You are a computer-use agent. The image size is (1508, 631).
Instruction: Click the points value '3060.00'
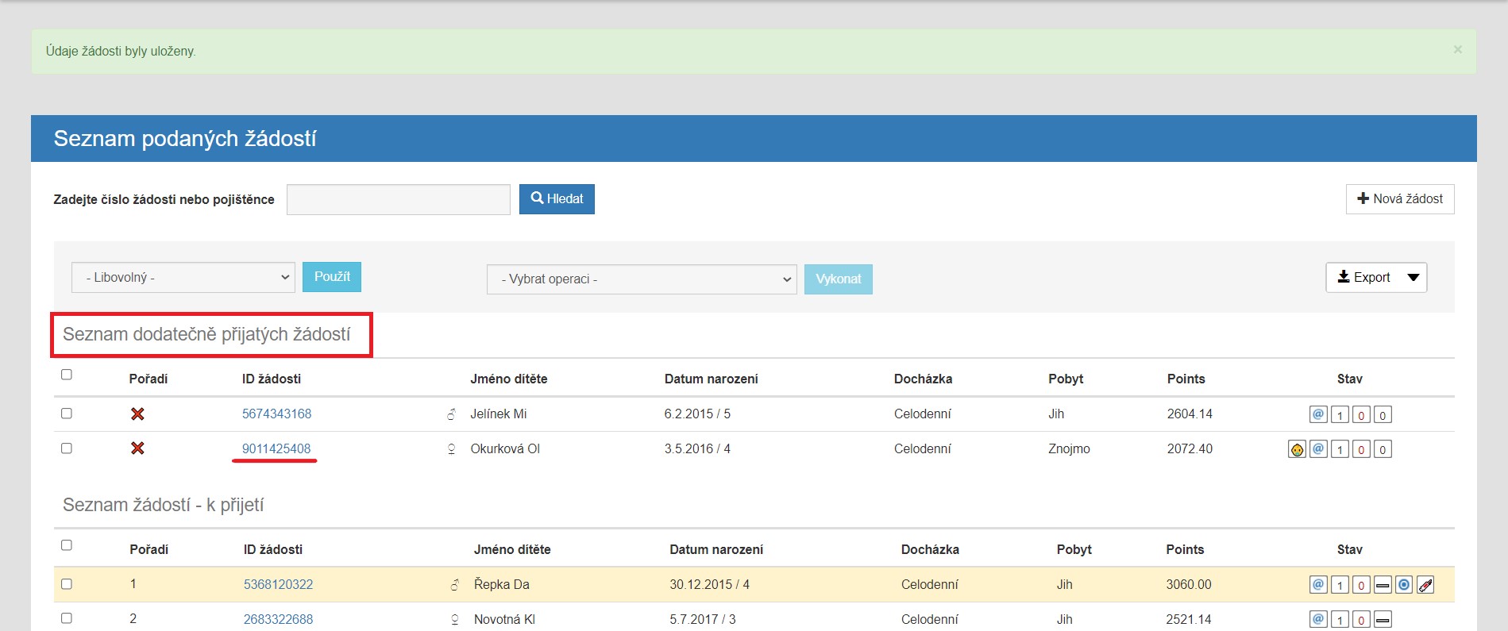pos(1189,584)
